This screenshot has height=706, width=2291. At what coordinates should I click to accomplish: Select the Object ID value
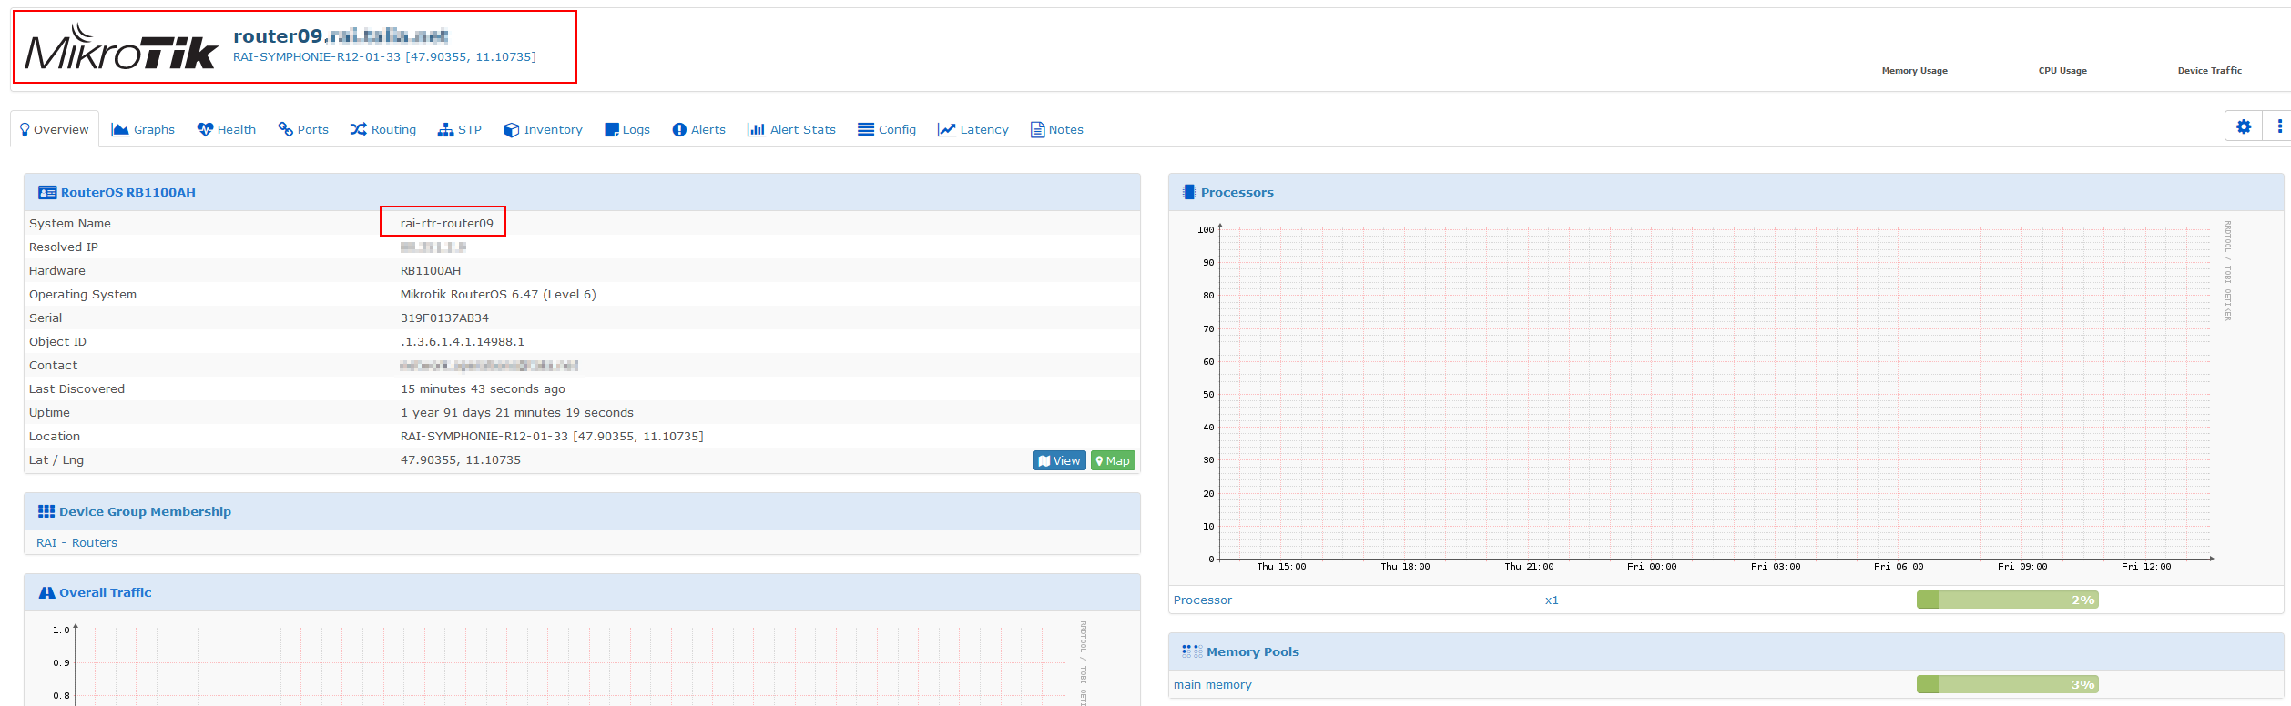tap(463, 341)
